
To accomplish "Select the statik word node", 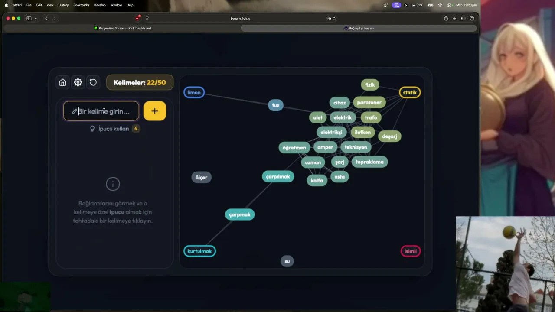I will click(x=410, y=92).
